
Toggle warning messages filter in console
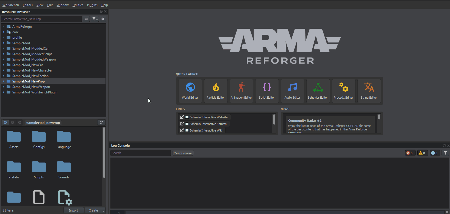(422, 153)
